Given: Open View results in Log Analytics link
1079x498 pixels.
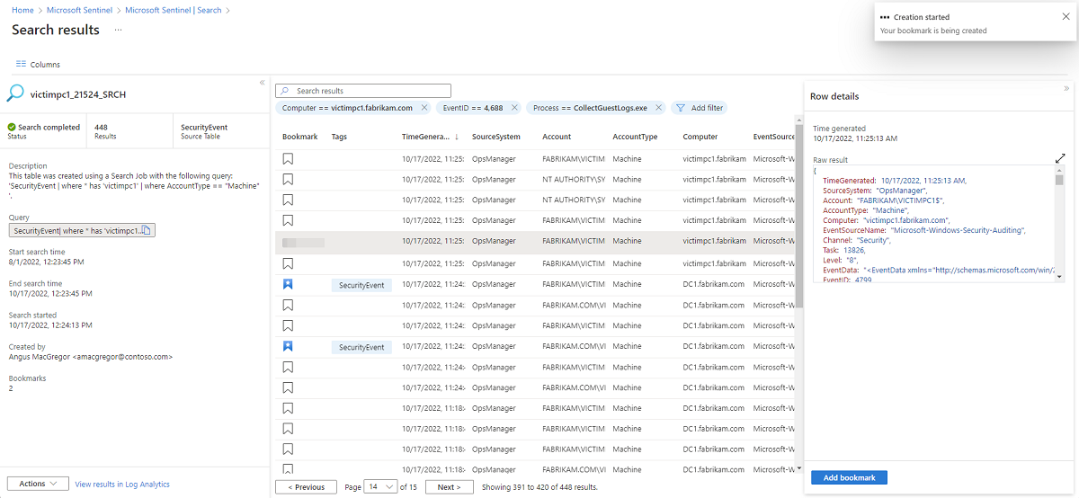Looking at the screenshot, I should point(122,484).
